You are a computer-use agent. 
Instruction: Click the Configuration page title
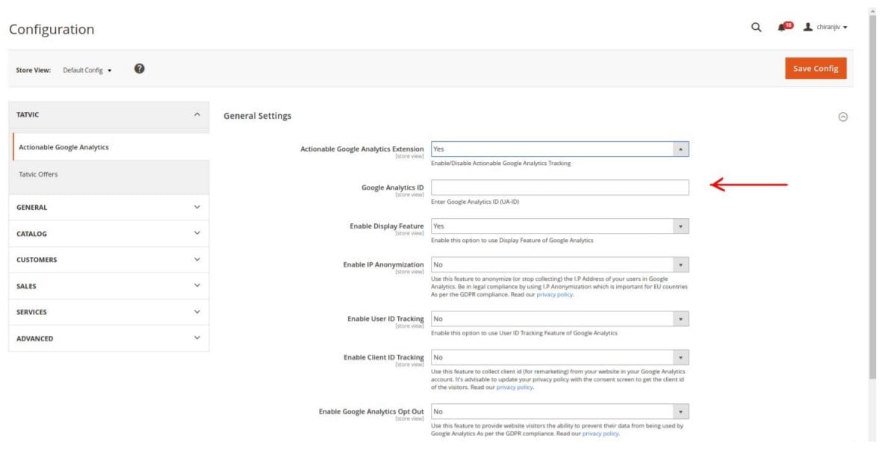coord(52,29)
